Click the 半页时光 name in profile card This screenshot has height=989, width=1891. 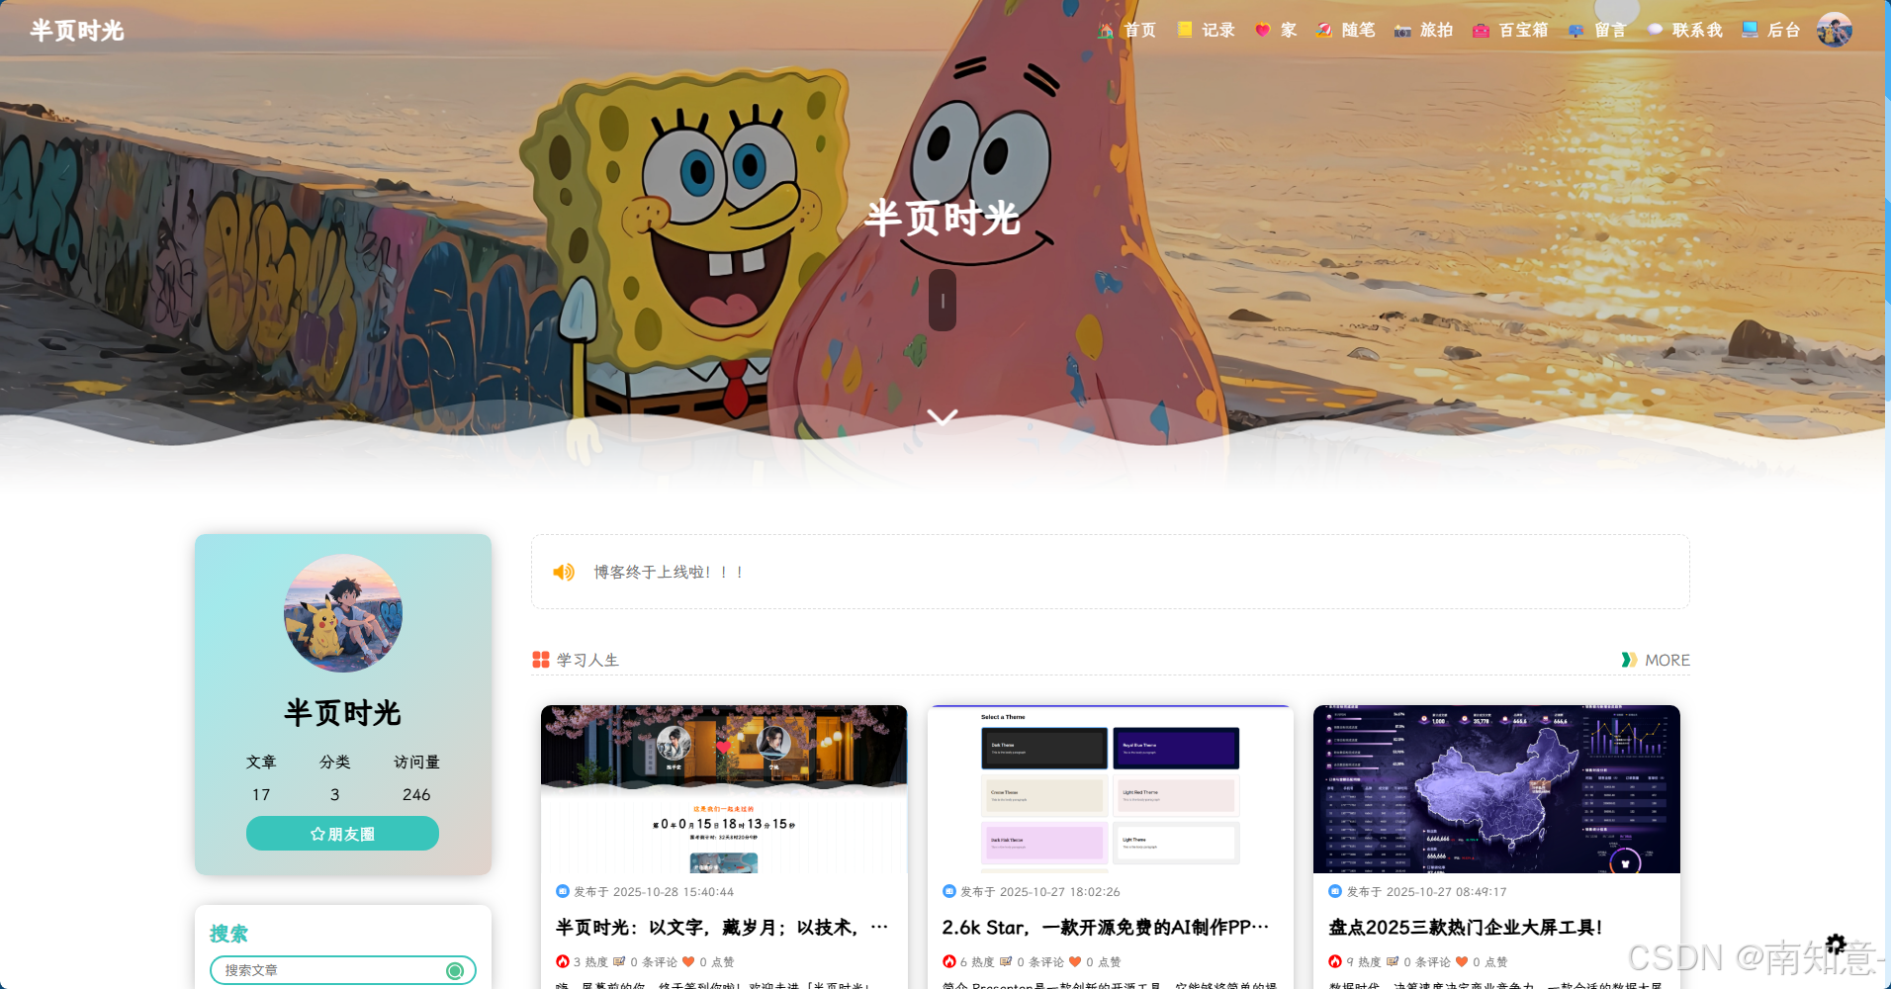[x=343, y=713]
